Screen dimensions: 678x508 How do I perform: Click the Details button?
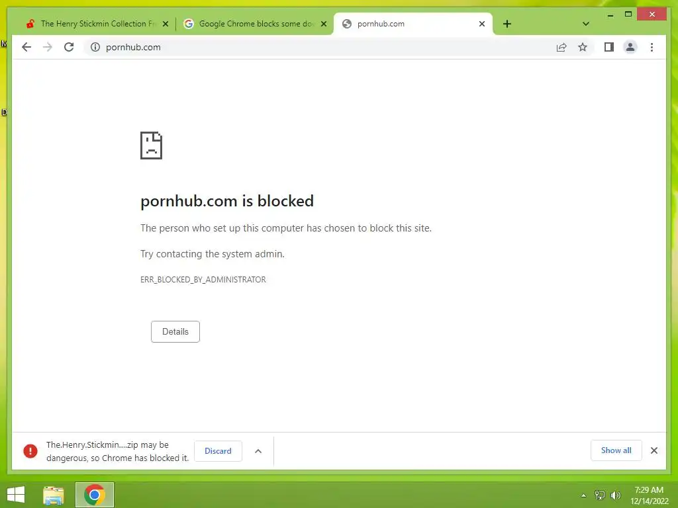[x=175, y=332]
